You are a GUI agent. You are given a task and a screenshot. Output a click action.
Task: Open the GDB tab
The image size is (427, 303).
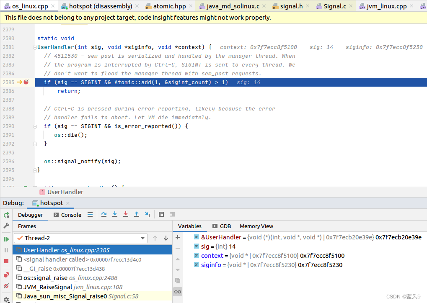(x=222, y=226)
